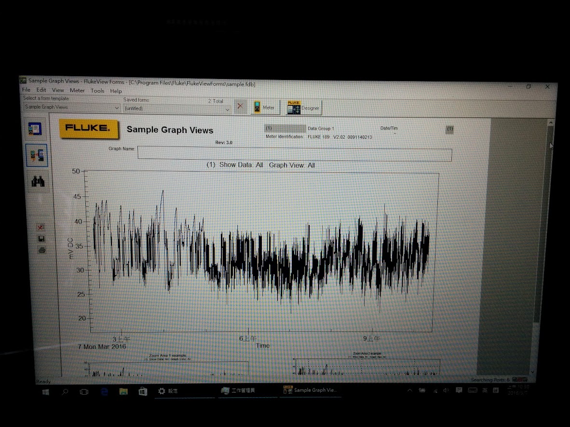
Task: Open File Explorer from the taskbar
Action: 123,391
